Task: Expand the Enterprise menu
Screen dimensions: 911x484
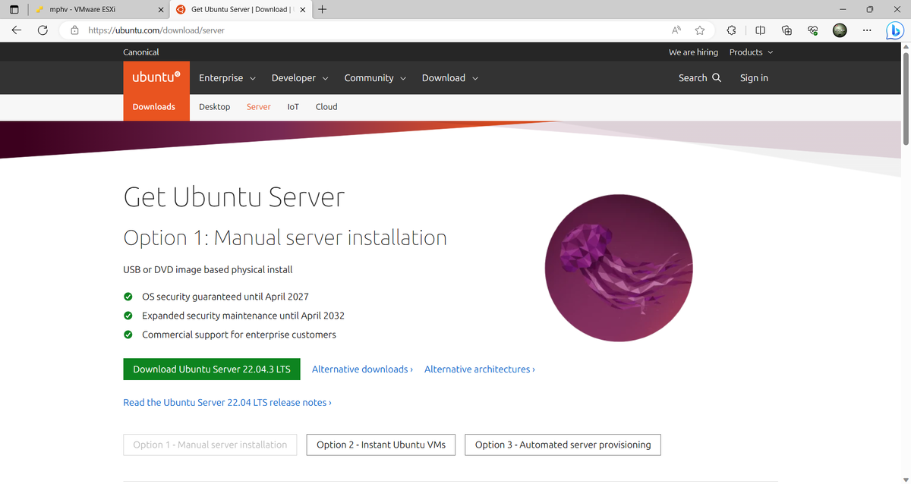Action: point(227,78)
